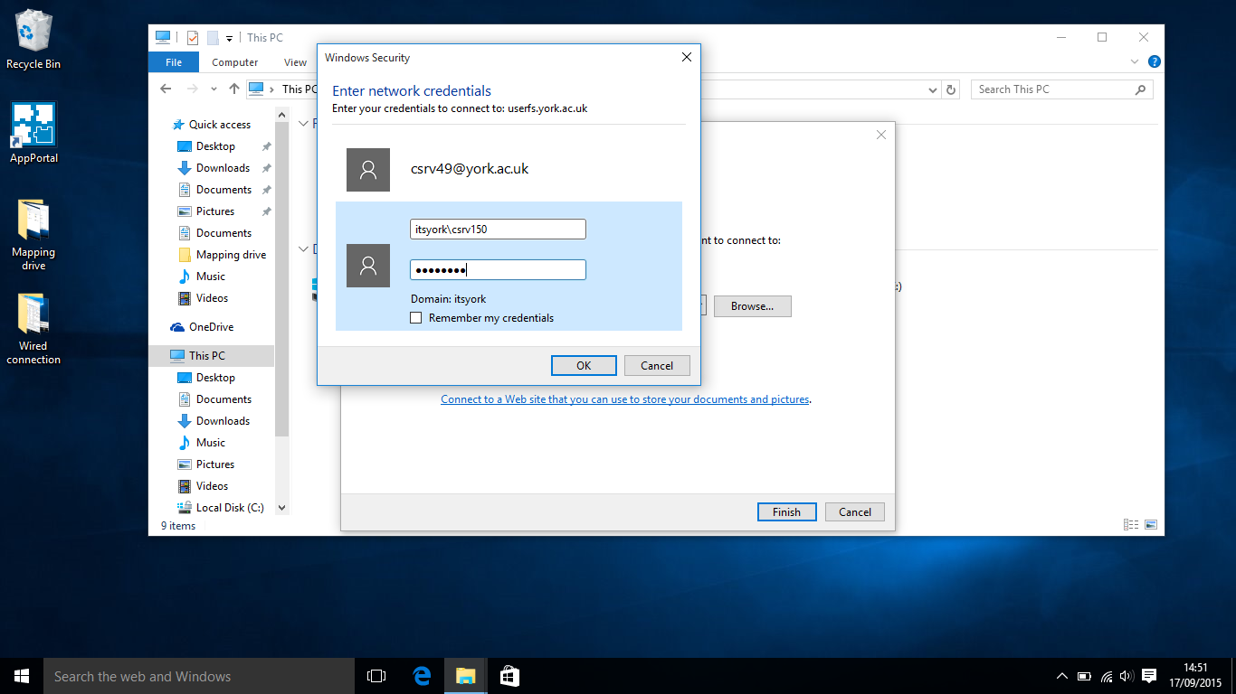The width and height of the screenshot is (1236, 694).
Task: Click the Wi-Fi network tray icon
Action: coord(1107,676)
